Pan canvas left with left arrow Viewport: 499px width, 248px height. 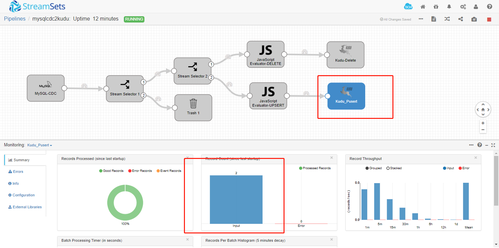[x=478, y=110]
